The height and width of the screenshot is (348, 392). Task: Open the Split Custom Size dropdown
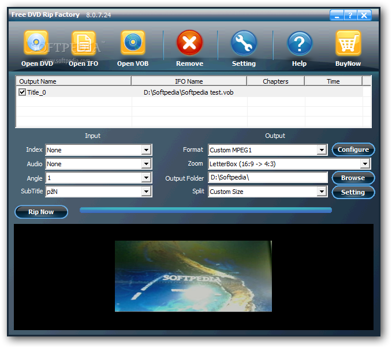coord(322,192)
